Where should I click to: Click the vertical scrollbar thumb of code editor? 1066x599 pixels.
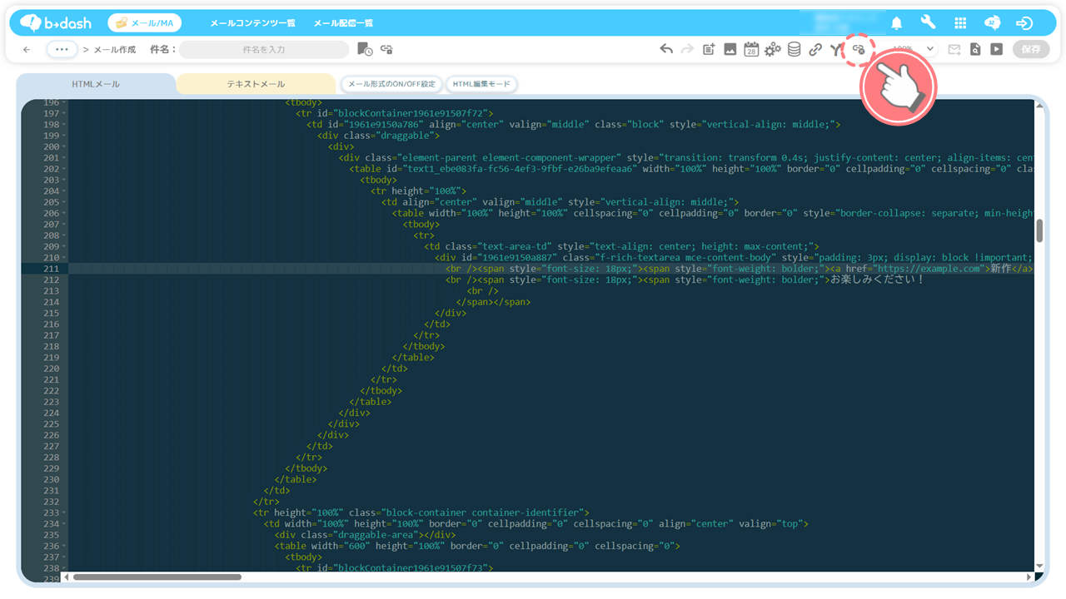1039,230
